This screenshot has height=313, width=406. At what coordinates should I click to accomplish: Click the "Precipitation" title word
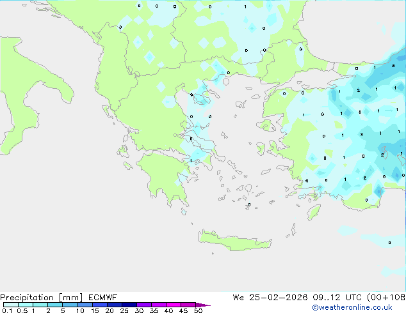point(27,298)
